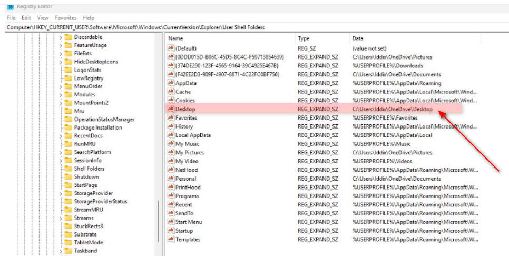Open the Edit menu

(x=26, y=18)
